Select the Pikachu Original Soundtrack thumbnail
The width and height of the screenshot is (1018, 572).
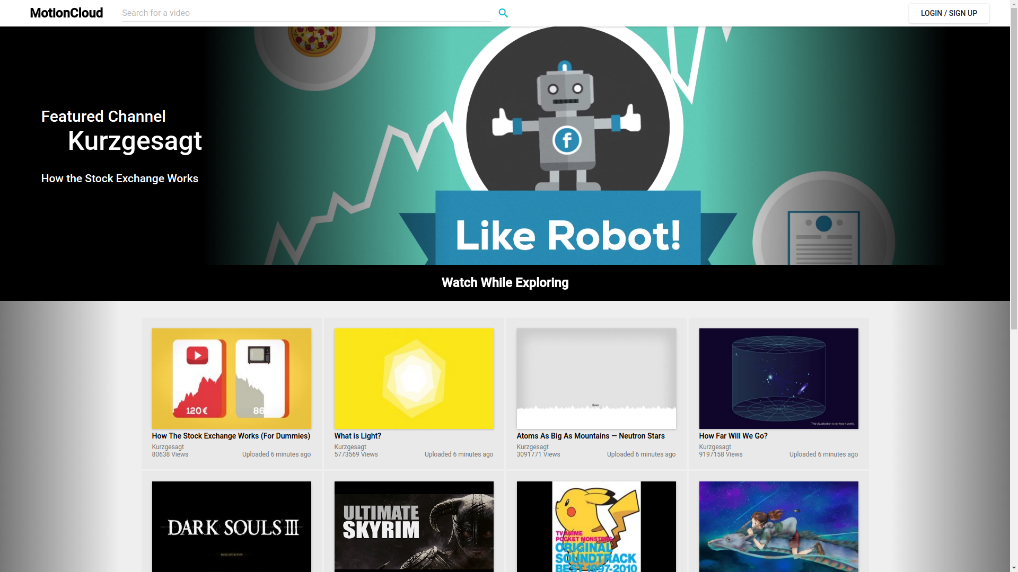pyautogui.click(x=596, y=526)
